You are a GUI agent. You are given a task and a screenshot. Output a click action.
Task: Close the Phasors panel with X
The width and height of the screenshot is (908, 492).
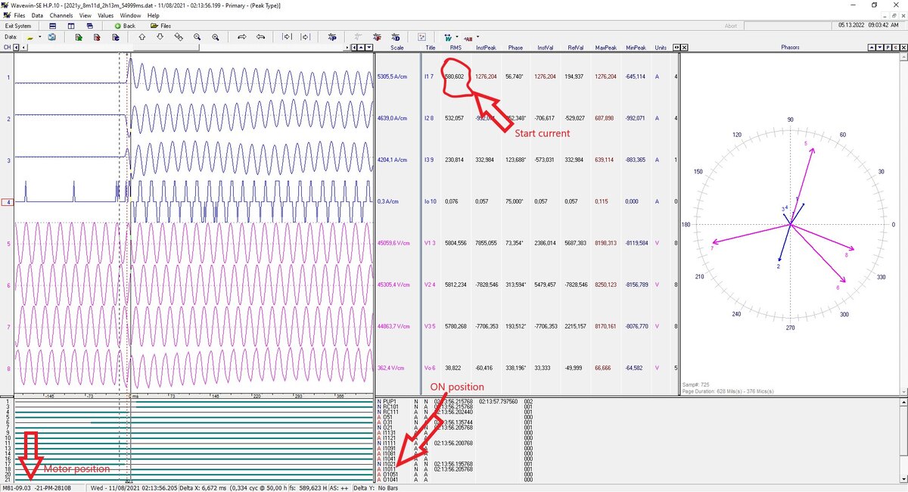[903, 48]
